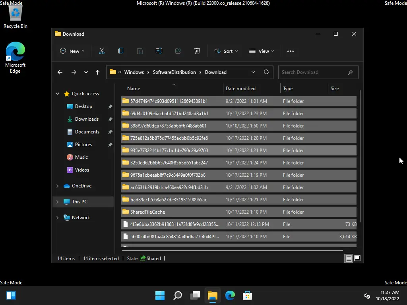Image resolution: width=407 pixels, height=305 pixels.
Task: Refresh the Download folder view
Action: tap(266, 72)
